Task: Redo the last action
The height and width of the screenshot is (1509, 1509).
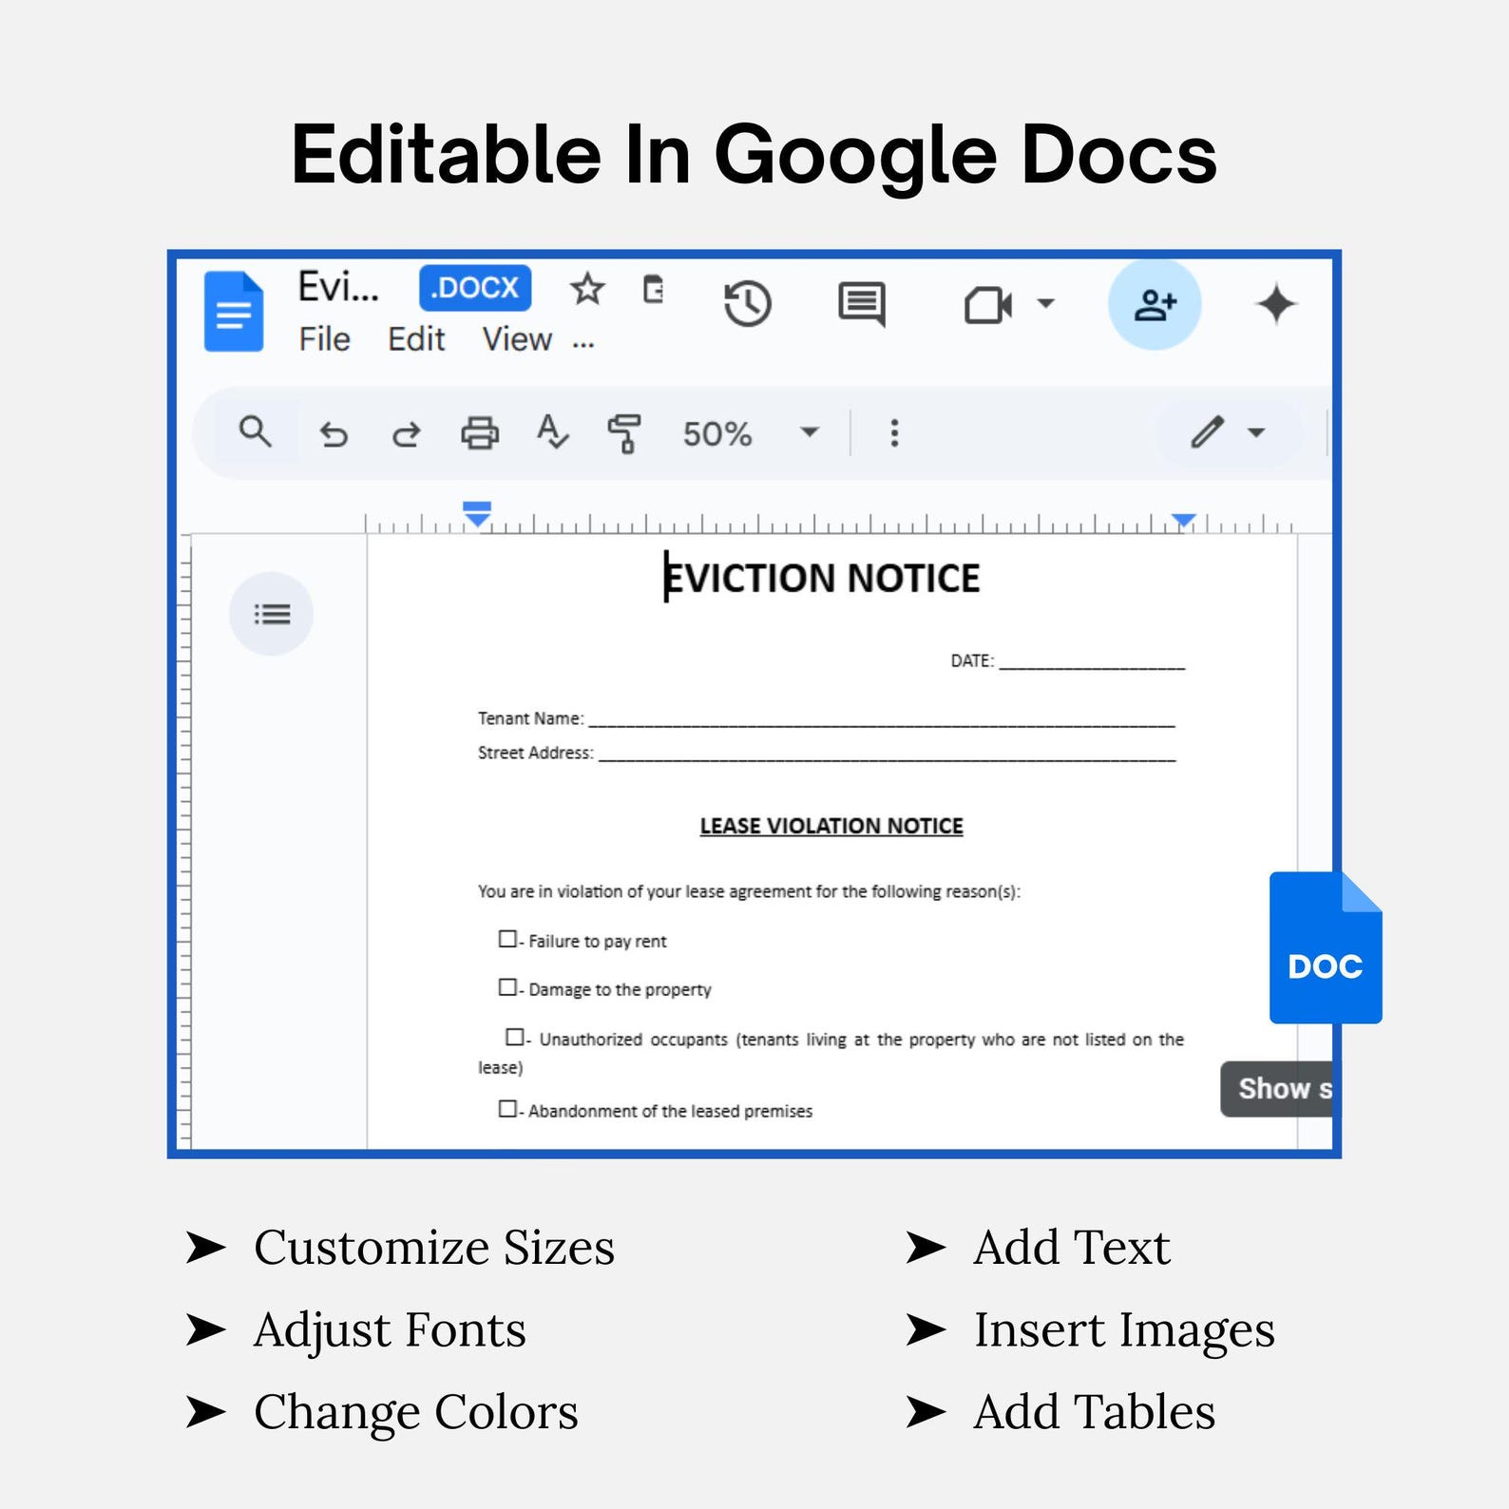Action: (x=407, y=434)
